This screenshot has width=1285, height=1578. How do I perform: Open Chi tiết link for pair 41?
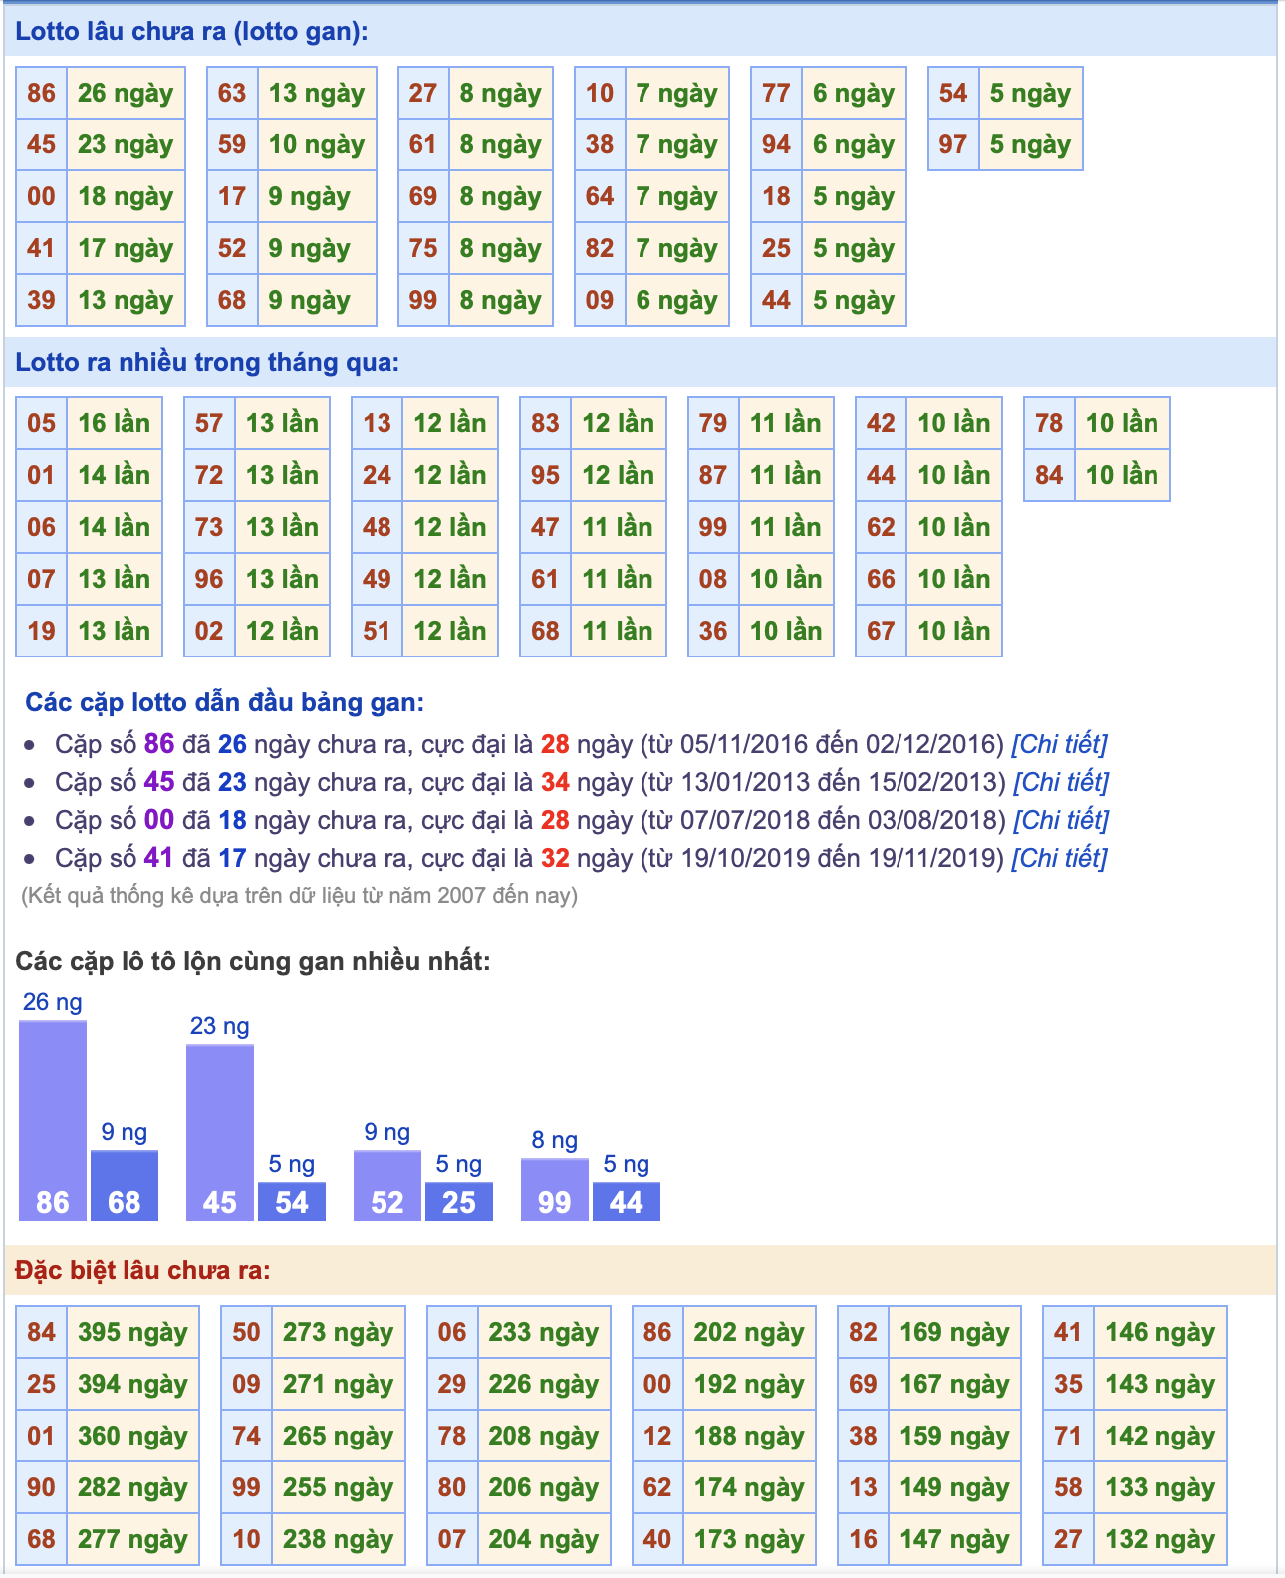(1059, 858)
